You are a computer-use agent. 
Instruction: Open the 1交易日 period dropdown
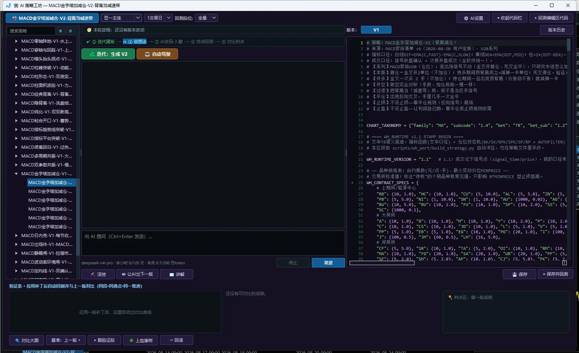pyautogui.click(x=158, y=18)
